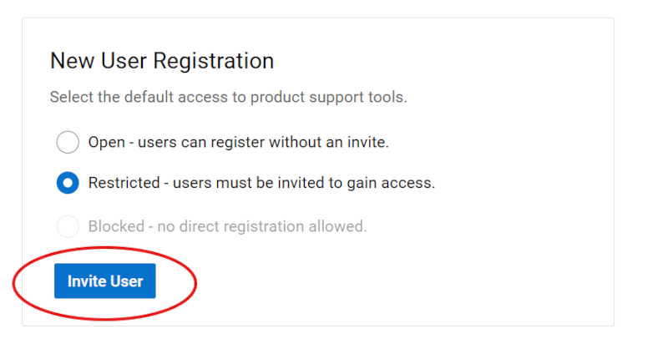Select the Open registration radio button
This screenshot has width=668, height=349.
68,142
